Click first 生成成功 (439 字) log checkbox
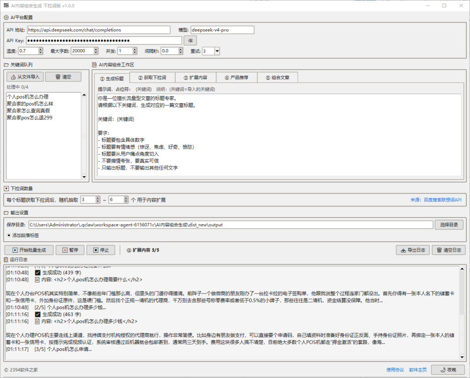The image size is (470, 378). pos(38,272)
